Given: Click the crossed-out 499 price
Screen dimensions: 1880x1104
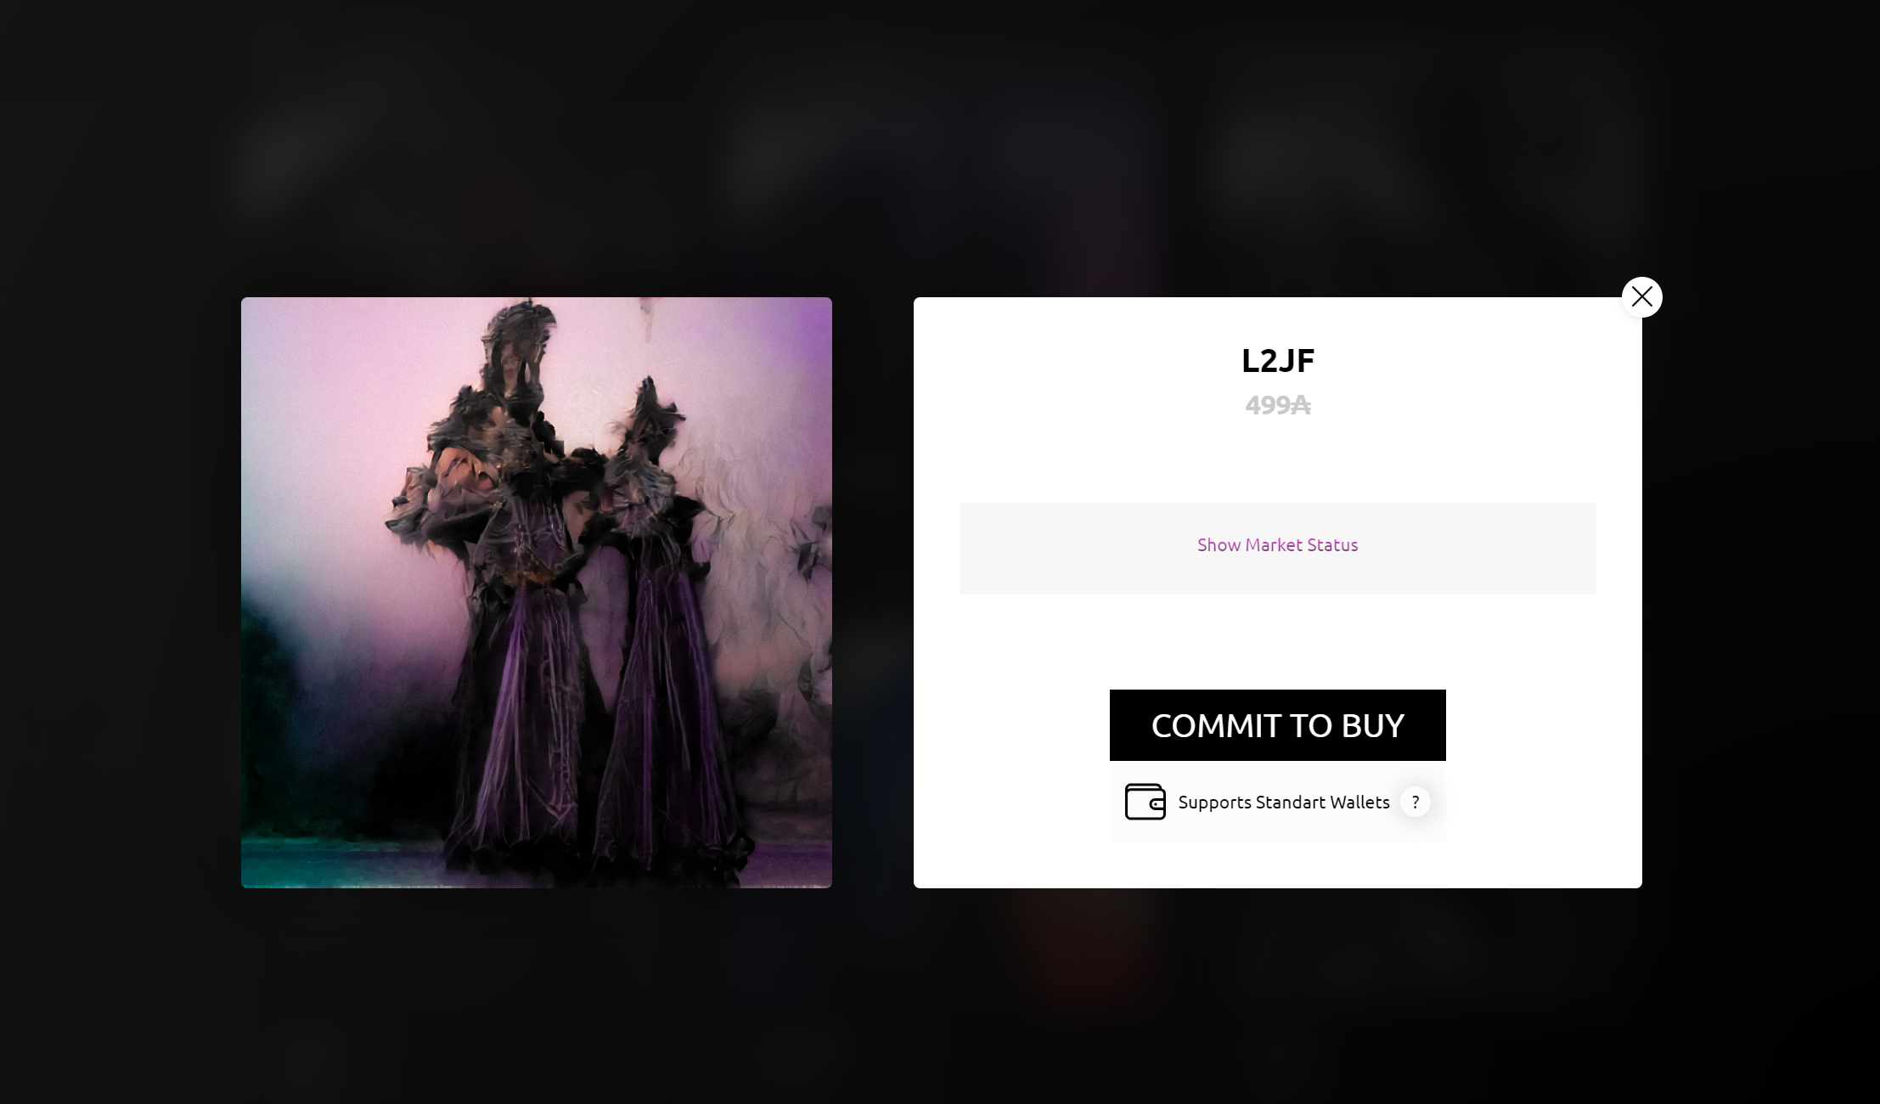Looking at the screenshot, I should click(x=1277, y=405).
